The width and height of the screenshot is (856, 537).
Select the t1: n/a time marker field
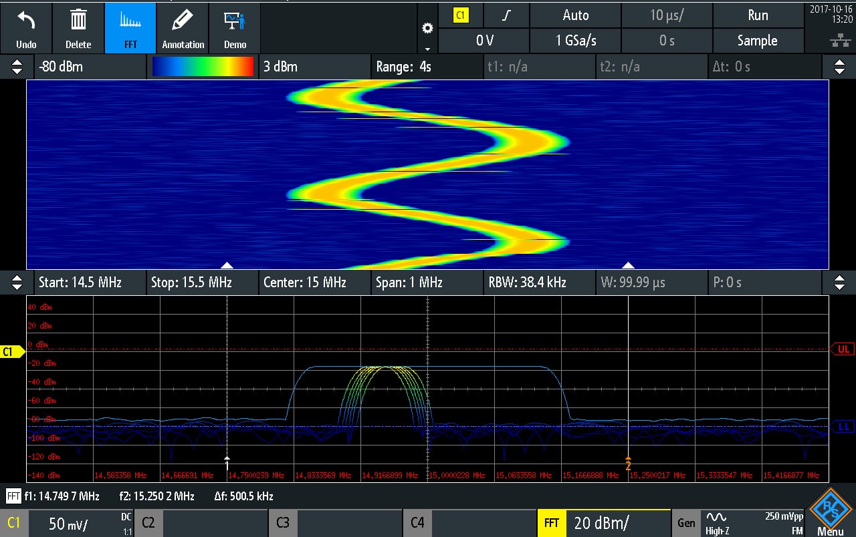coord(539,67)
